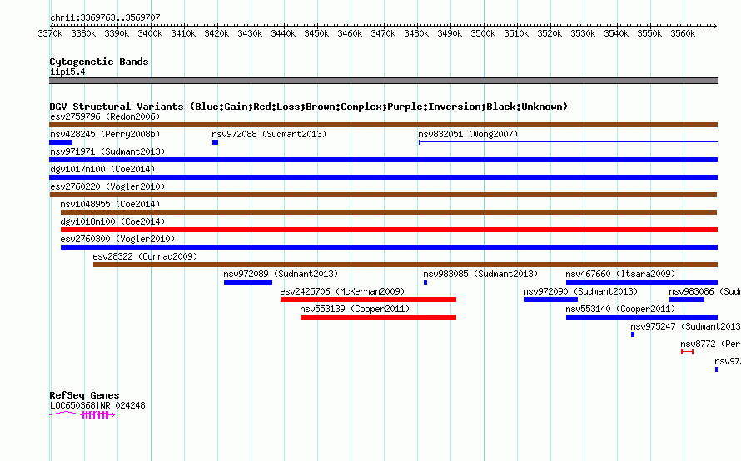741x461 pixels.
Task: Click the 3450k position on the ruler
Action: coord(316,33)
